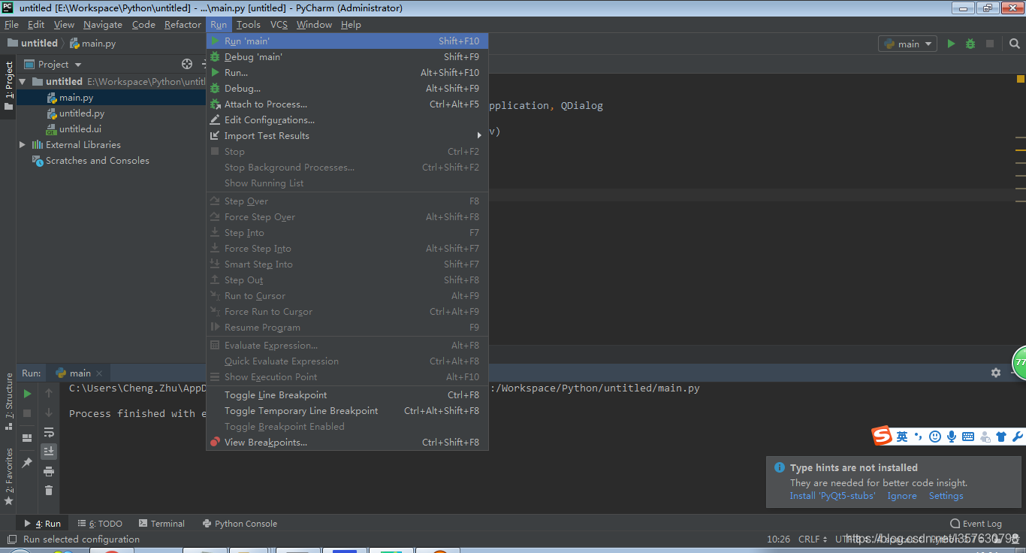Click Restore Layout icon in Run panel
This screenshot has width=1026, height=553.
click(27, 438)
